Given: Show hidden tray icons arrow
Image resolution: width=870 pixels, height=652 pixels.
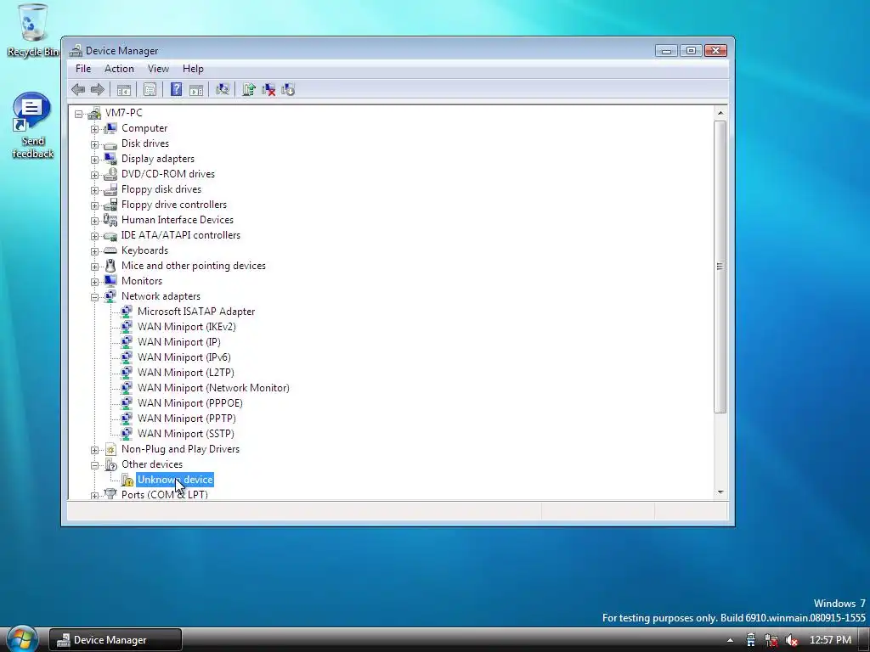Looking at the screenshot, I should tap(730, 640).
